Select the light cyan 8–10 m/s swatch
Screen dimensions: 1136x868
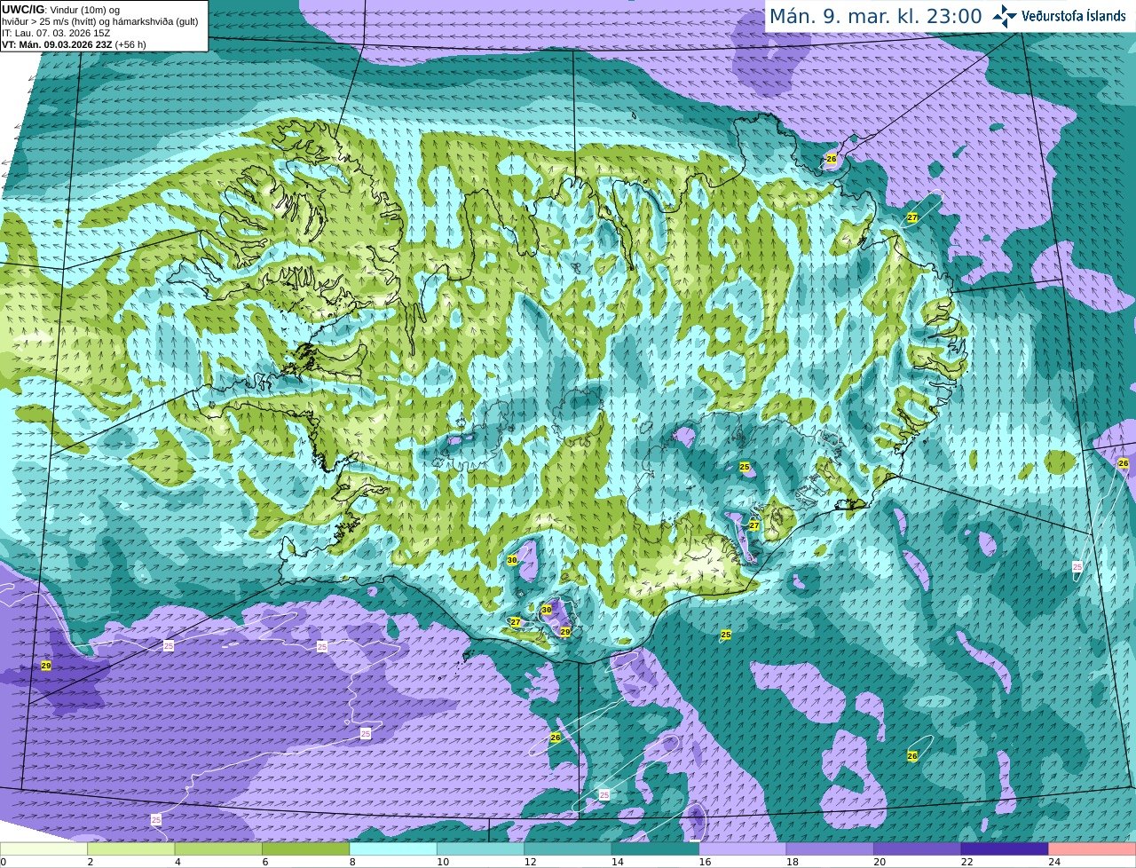pos(393,848)
